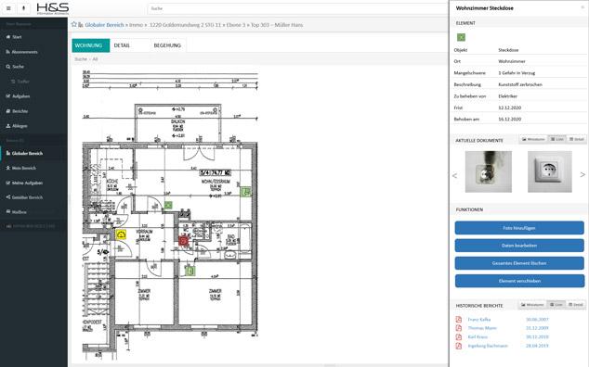
Task: Click the Mangelschwere value '1 Gefahr in Verzug'
Action: pyautogui.click(x=517, y=72)
